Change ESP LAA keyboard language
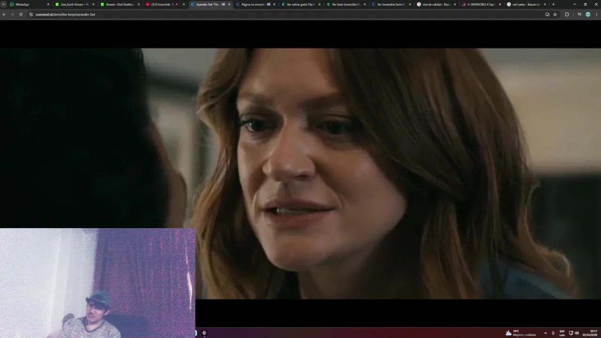The width and height of the screenshot is (601, 338). coord(562,333)
